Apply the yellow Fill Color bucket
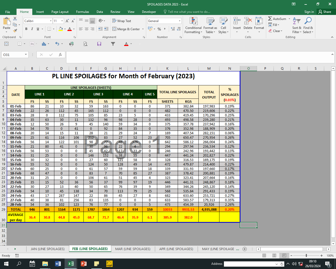Image resolution: width=336 pixels, height=269 pixels. pos(61,29)
